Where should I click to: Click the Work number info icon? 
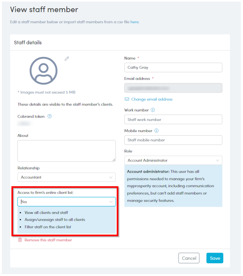(153, 110)
